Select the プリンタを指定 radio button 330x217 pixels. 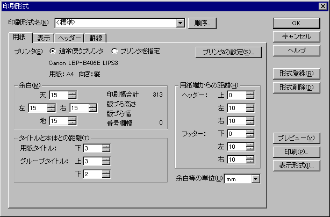(114, 52)
